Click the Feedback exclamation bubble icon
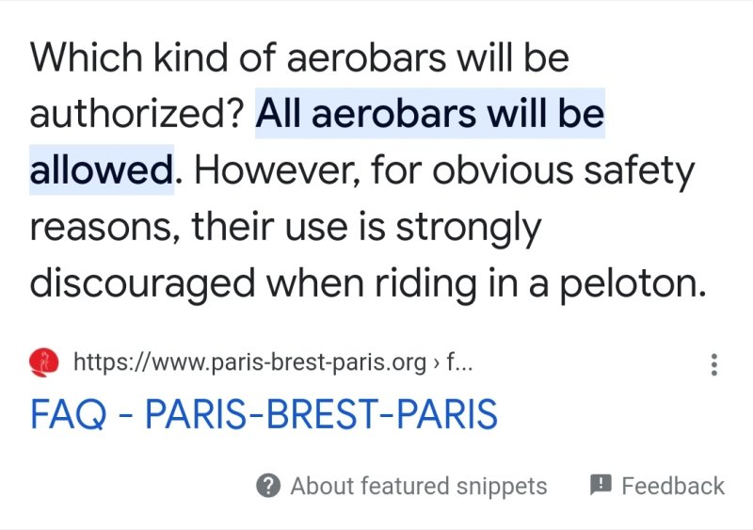 (601, 485)
